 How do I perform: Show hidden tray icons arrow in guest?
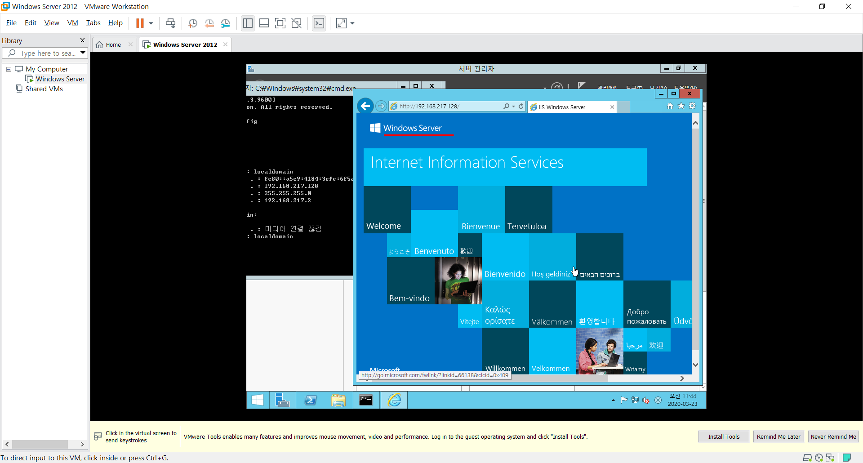point(613,400)
